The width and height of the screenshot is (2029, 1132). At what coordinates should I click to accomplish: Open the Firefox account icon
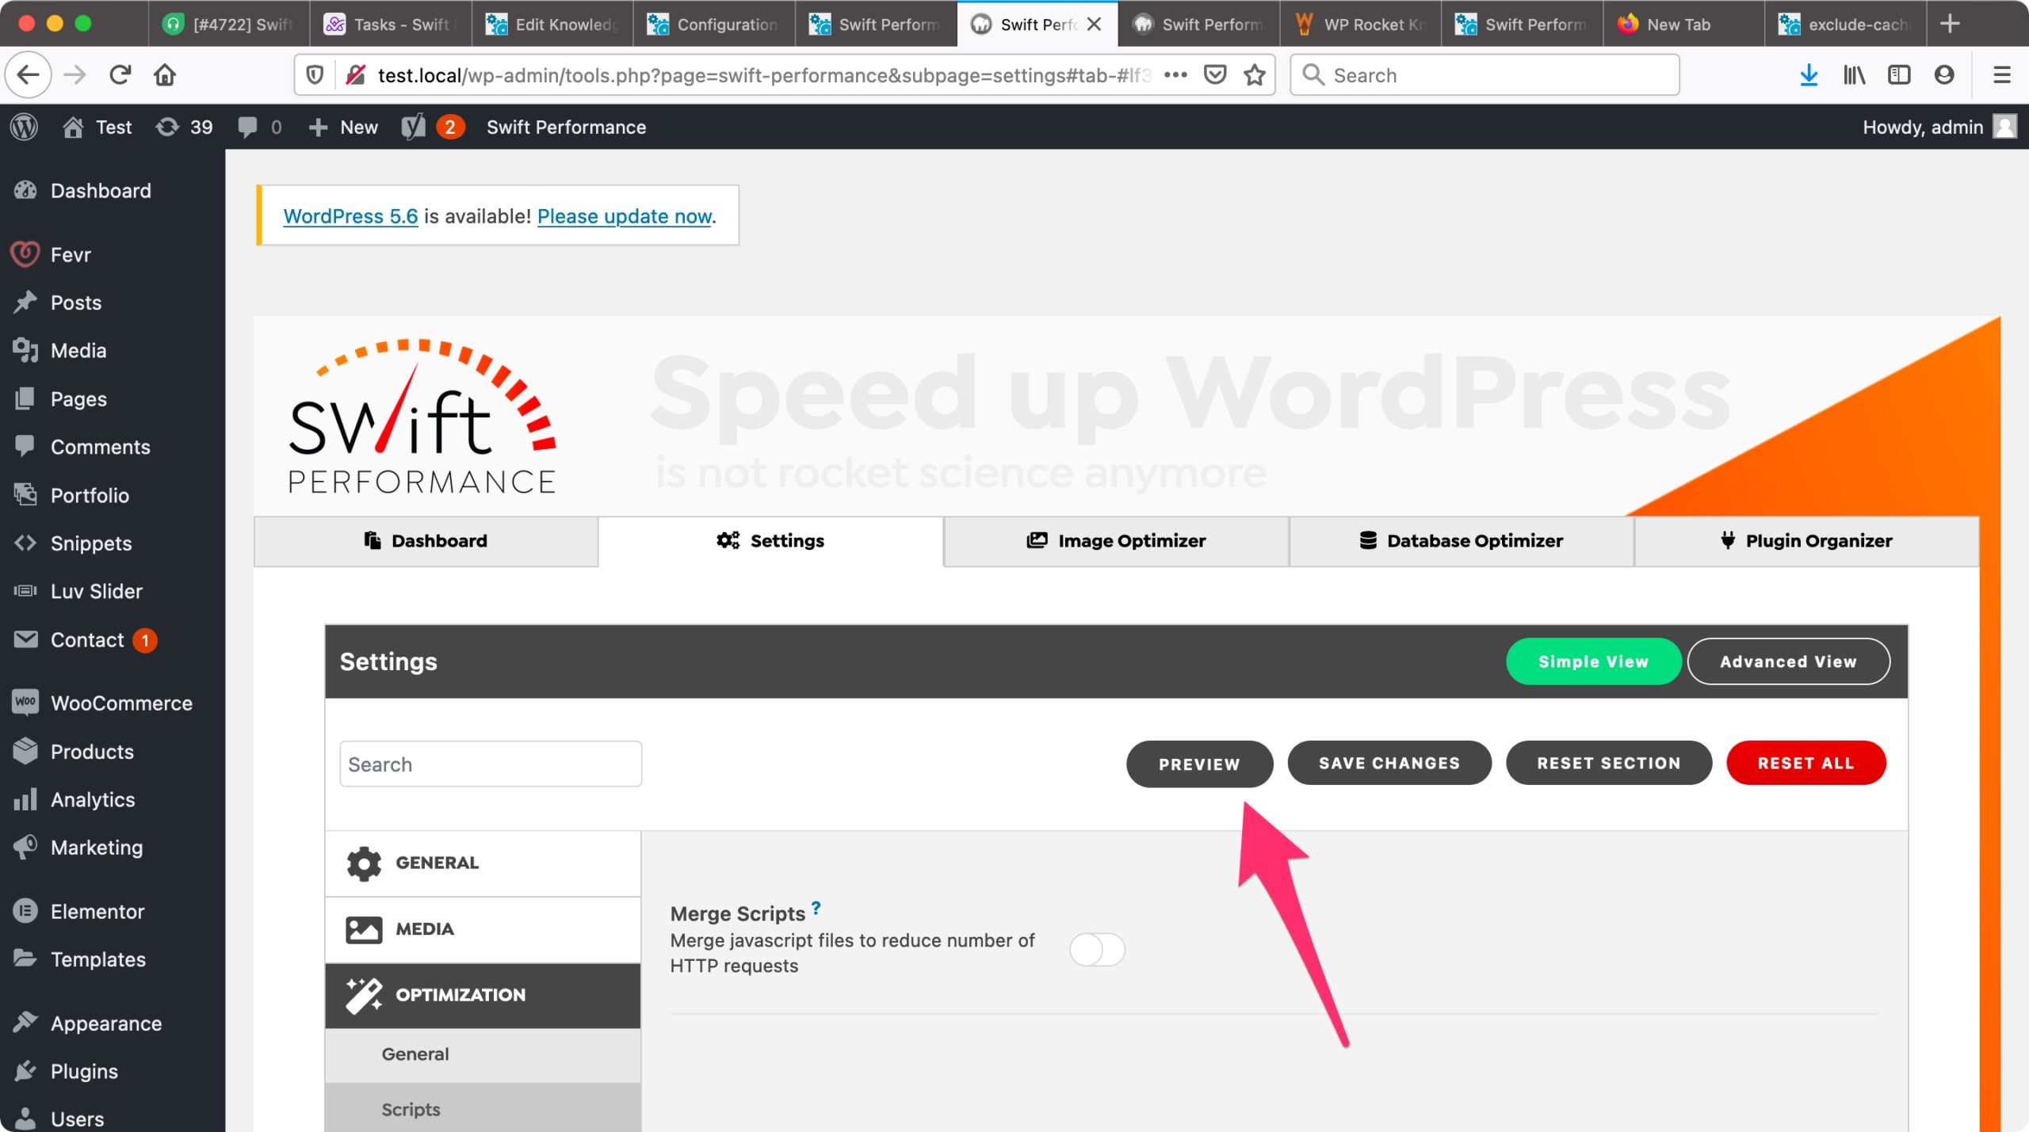(1944, 75)
